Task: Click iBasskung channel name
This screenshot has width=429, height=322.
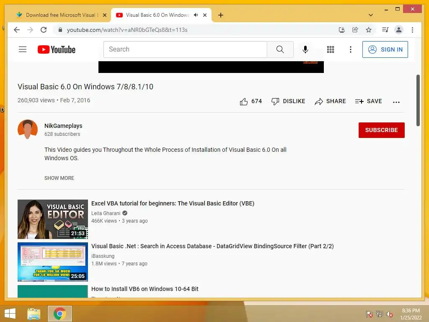Action: [x=103, y=256]
